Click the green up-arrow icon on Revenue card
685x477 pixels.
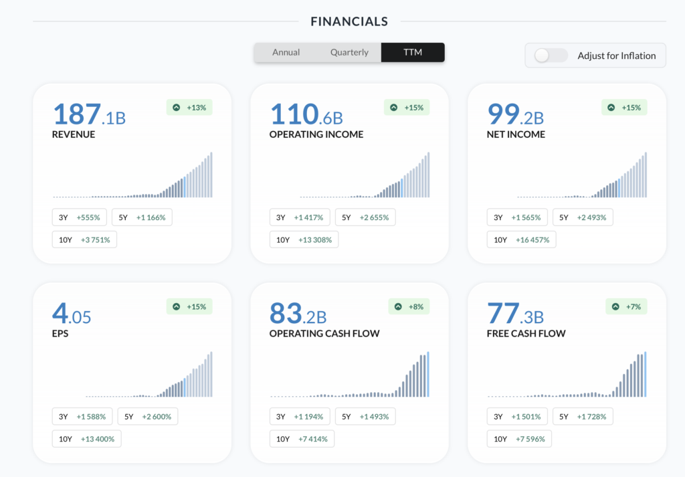(x=177, y=108)
